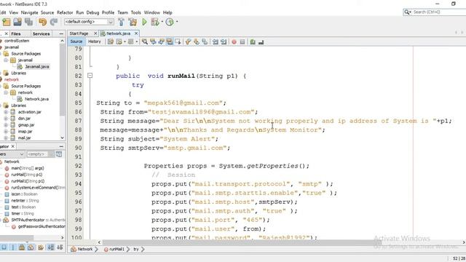466x262 pixels.
Task: Select runSystemLevelCommand in Navigator
Action: [38, 188]
